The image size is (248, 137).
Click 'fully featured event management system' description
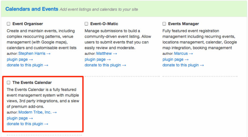43,98
